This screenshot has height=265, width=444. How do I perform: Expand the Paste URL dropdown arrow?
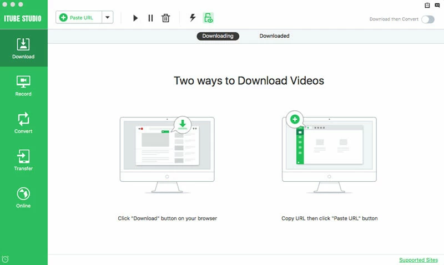pos(108,18)
